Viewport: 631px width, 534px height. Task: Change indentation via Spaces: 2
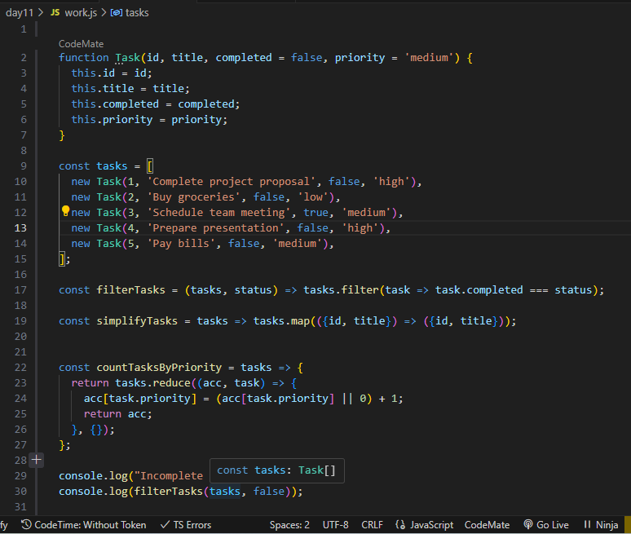point(289,525)
